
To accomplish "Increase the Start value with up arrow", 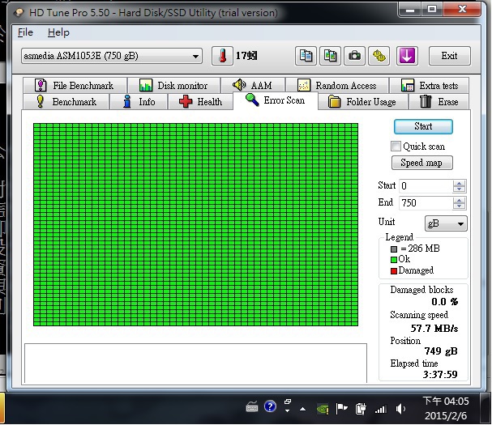I will [x=459, y=183].
